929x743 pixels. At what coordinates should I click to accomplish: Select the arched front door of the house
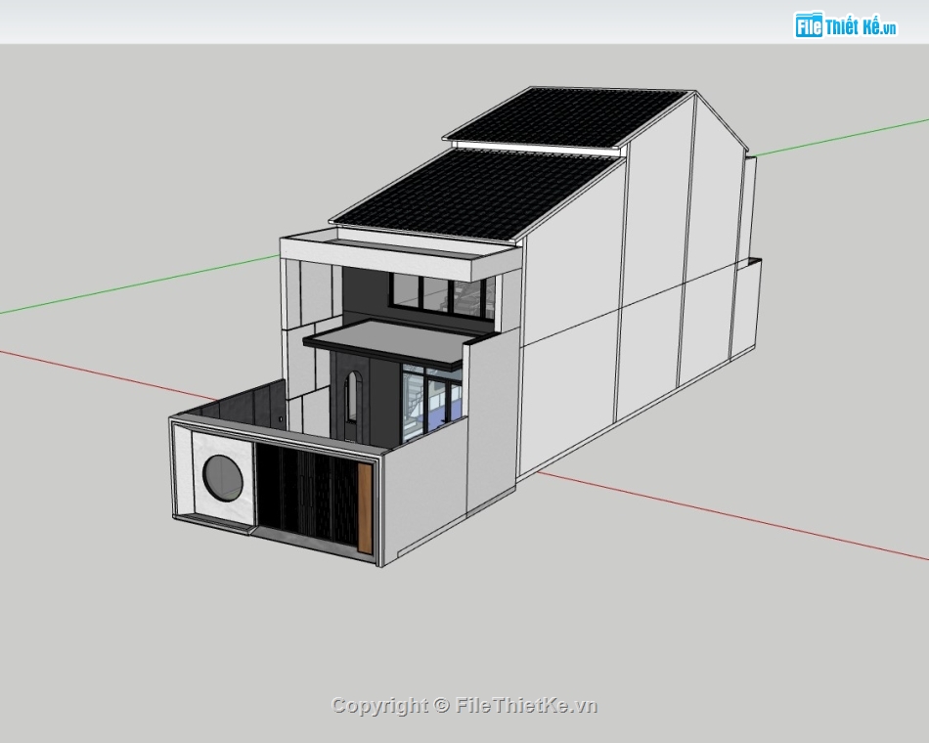point(352,397)
